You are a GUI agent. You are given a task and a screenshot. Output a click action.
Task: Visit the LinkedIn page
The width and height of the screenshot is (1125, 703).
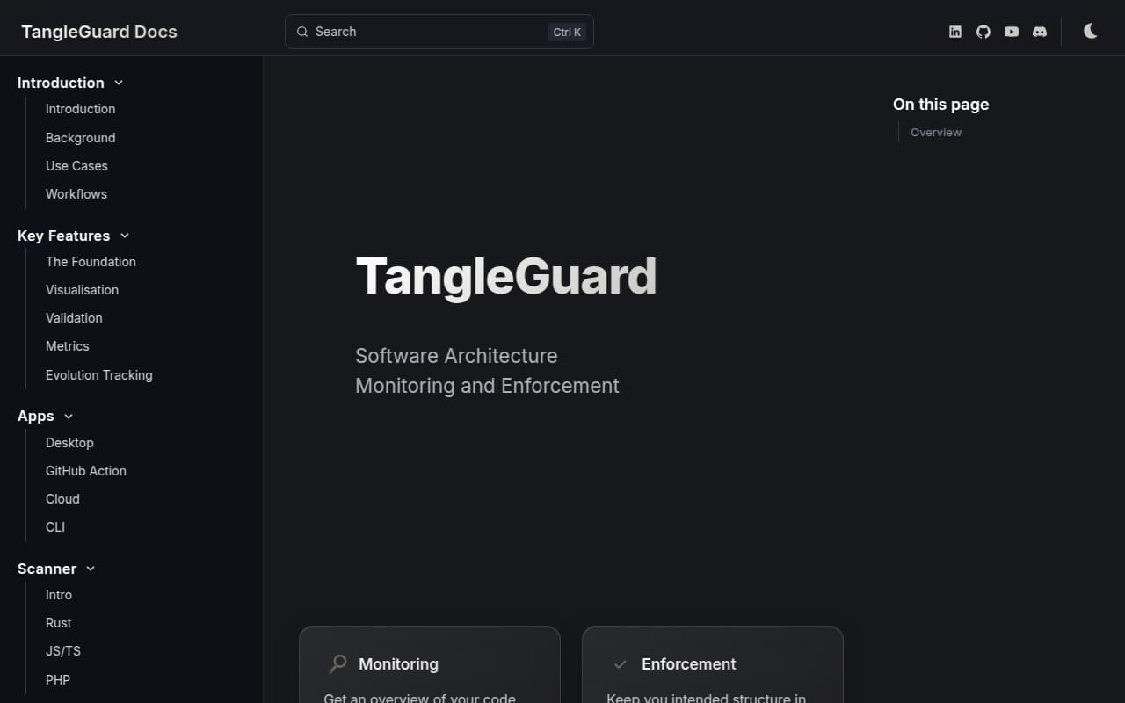pos(954,32)
